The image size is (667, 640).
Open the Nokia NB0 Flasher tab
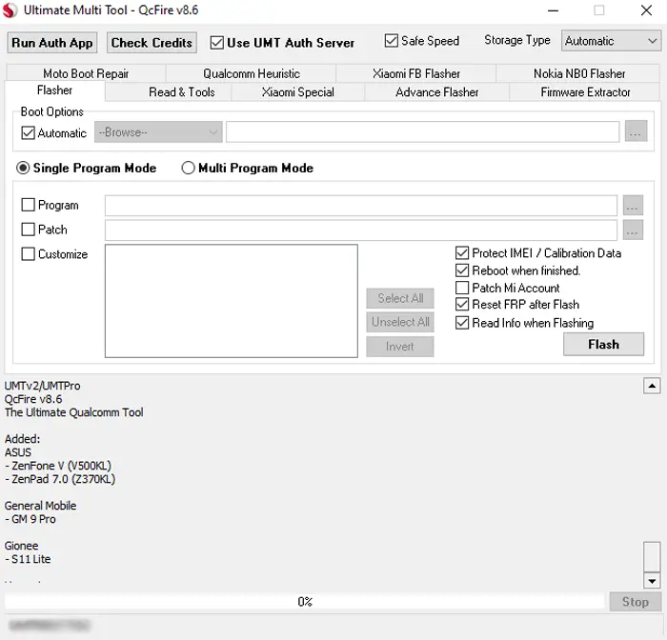pyautogui.click(x=579, y=73)
